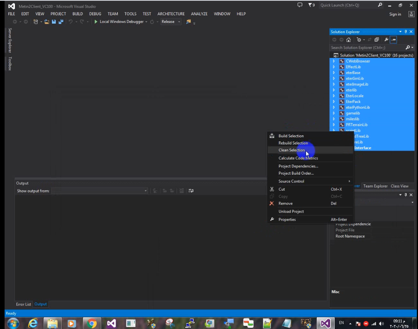Open Project Build Order dialog
418x329 pixels.
[311, 173]
